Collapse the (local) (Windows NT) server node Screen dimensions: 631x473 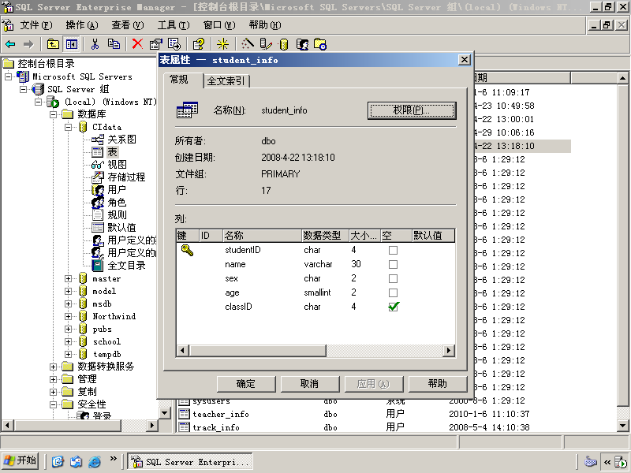coord(38,102)
